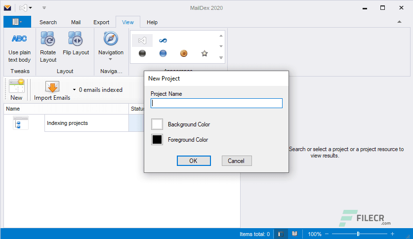Open the Visual Studio theme quick-access icon
This screenshot has width=413, height=239.
(23, 8)
